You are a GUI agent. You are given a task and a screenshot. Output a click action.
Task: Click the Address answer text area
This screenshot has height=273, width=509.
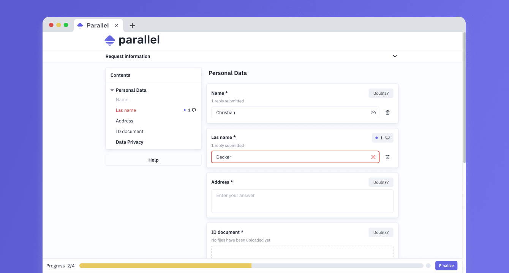[302, 201]
